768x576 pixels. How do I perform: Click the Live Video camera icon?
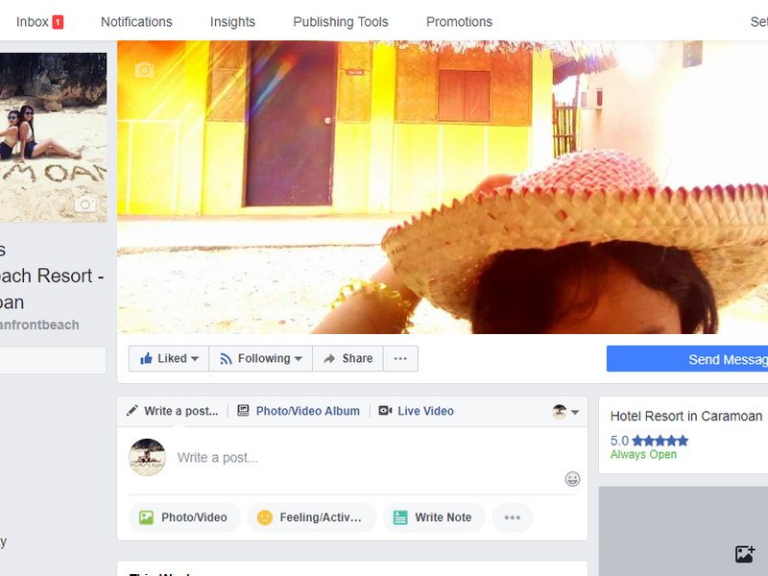click(x=385, y=411)
